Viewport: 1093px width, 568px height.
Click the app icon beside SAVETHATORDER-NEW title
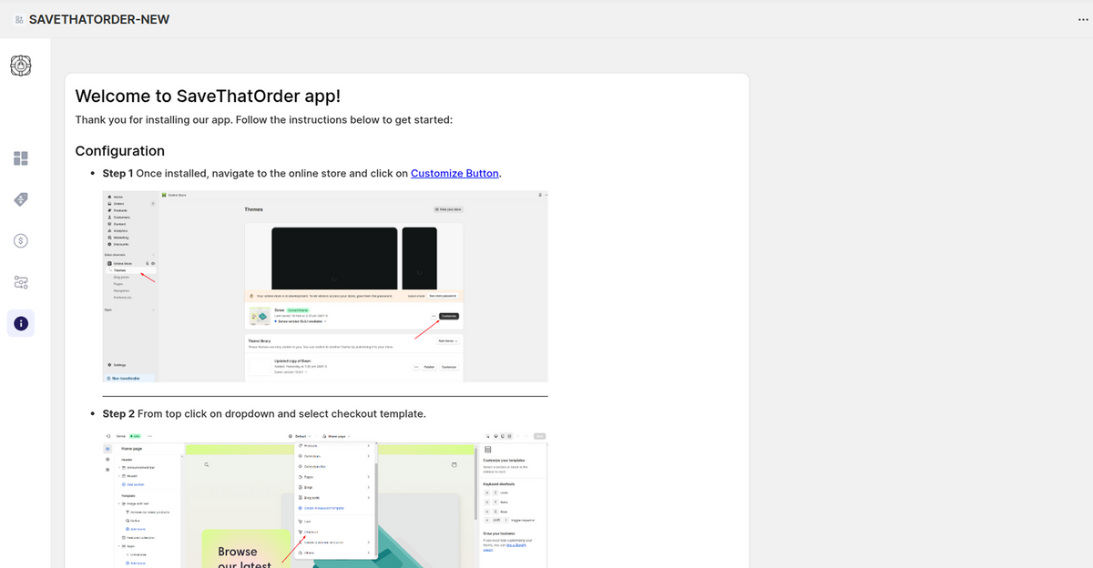click(x=19, y=20)
